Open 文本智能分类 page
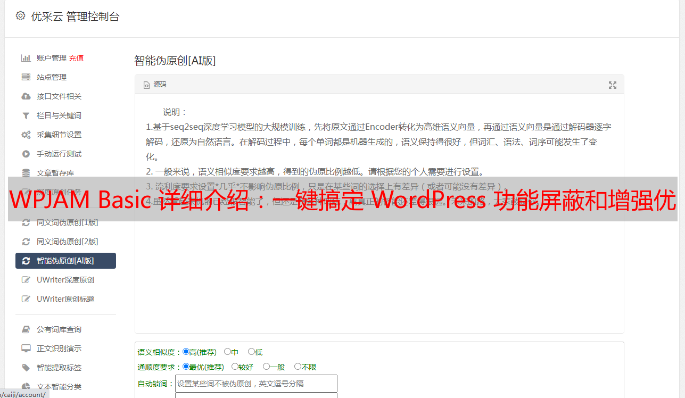This screenshot has width=685, height=398. [59, 387]
